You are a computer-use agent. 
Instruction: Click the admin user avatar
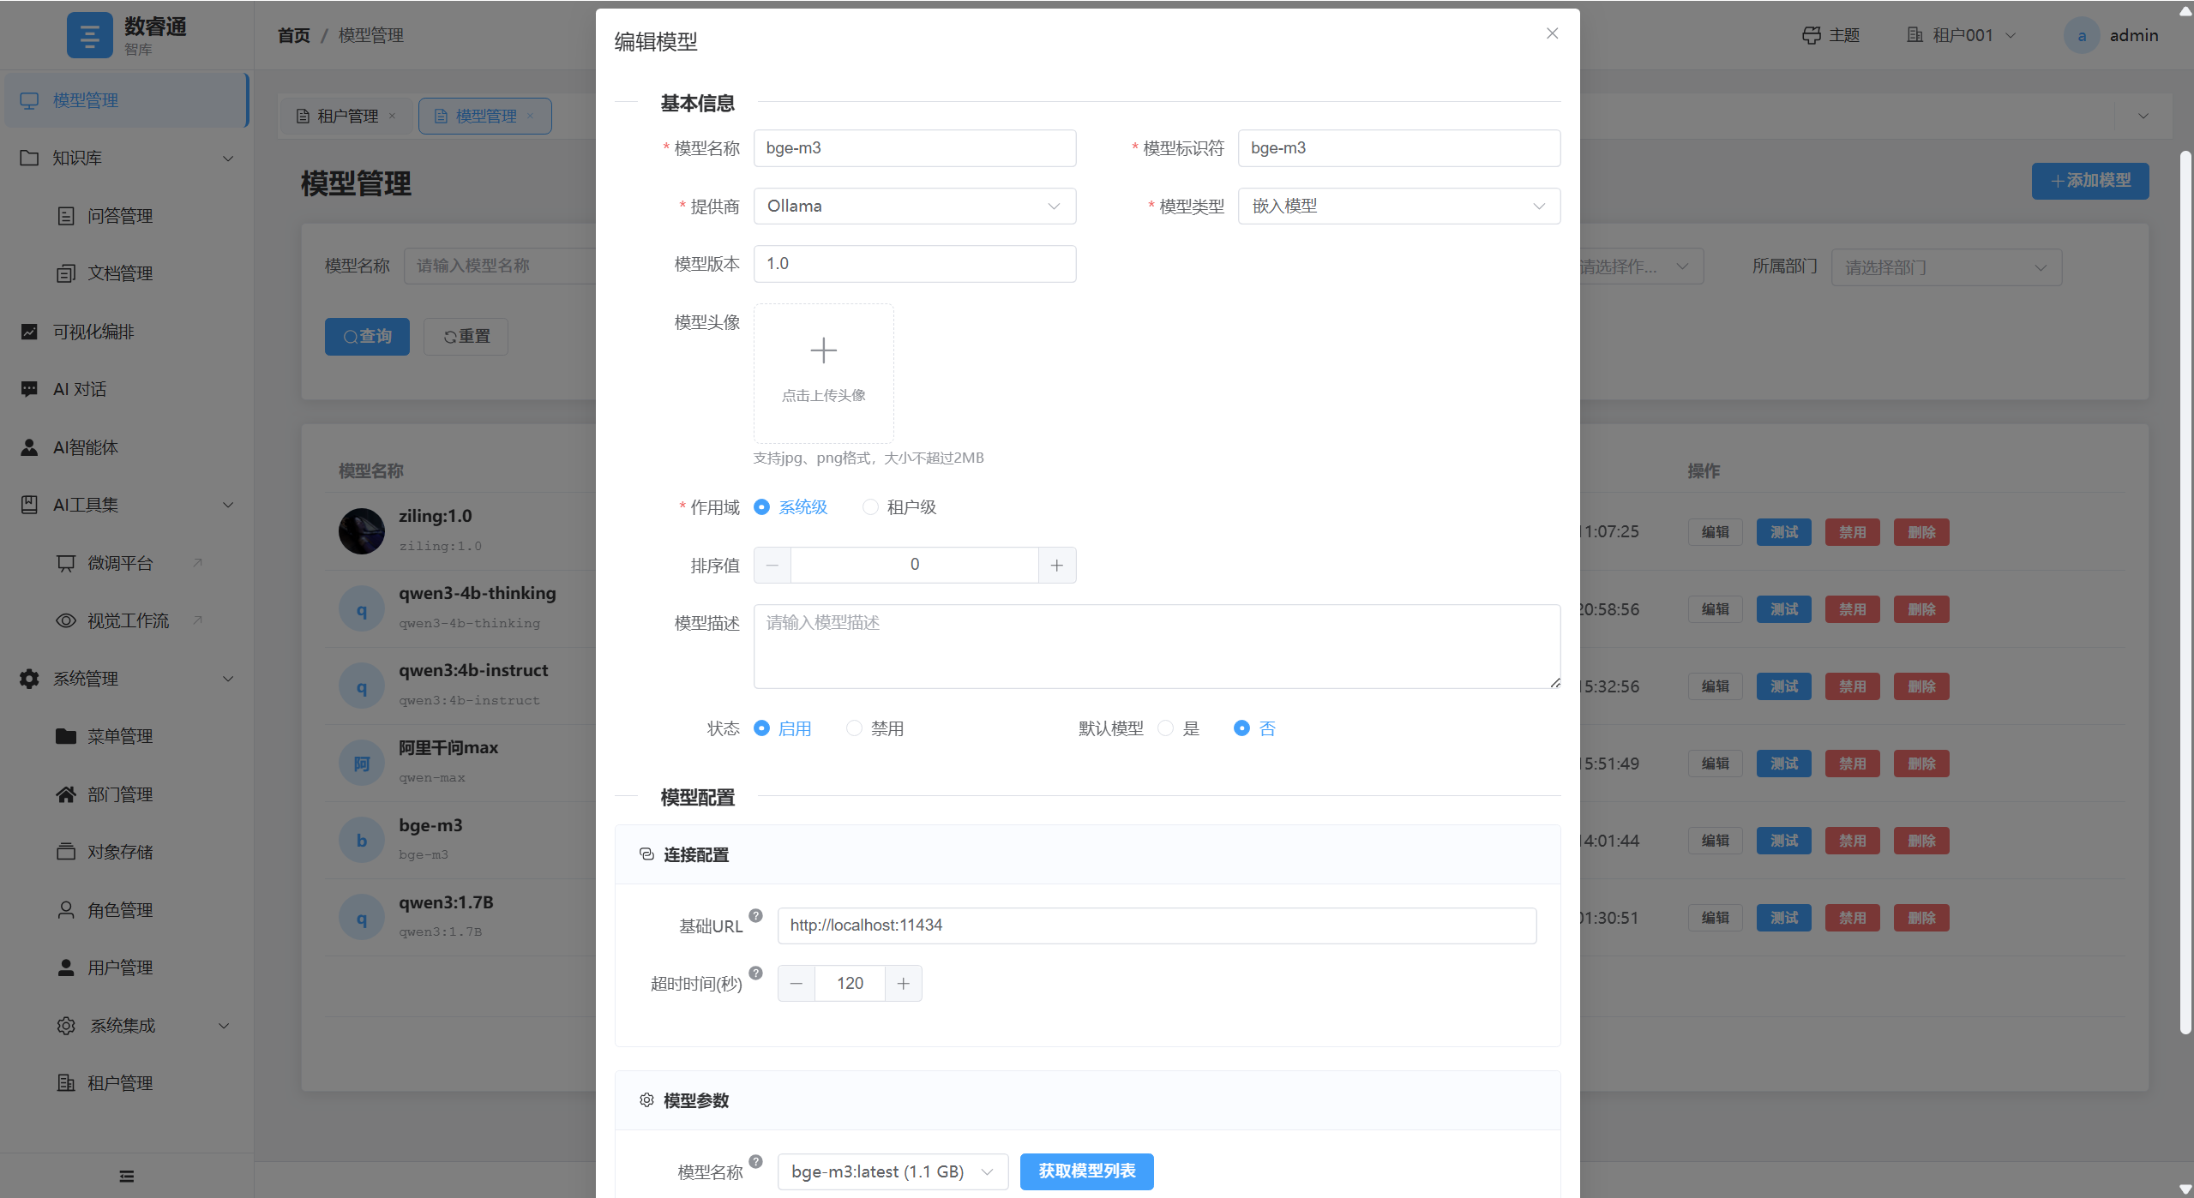2081,35
